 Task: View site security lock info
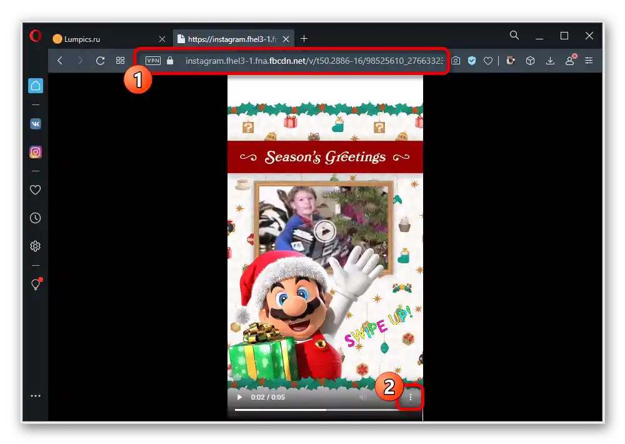point(170,61)
